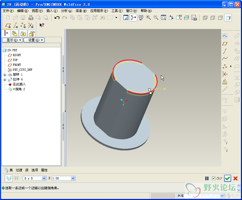The width and height of the screenshot is (242, 200).
Task: Uncheck the feature preview checkbox
Action: coord(214,178)
